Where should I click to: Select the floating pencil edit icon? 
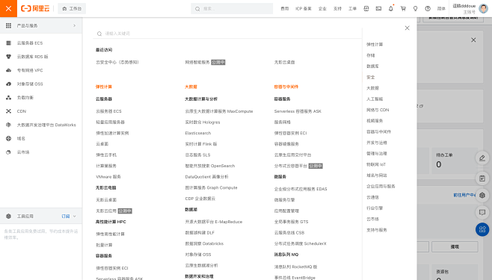tap(482, 158)
